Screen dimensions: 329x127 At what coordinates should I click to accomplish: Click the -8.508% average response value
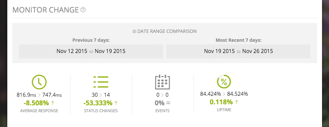point(36,103)
